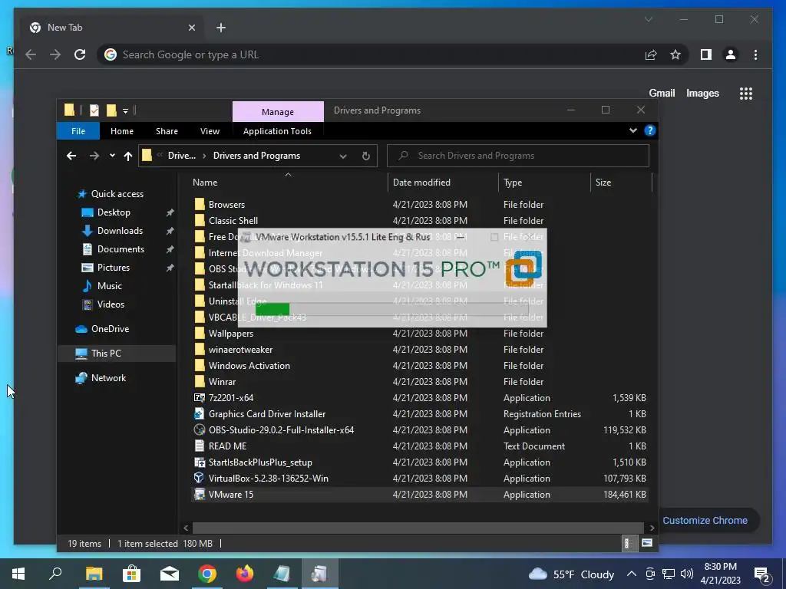This screenshot has height=589, width=786.
Task: Open the Application Tools tab
Action: [277, 131]
